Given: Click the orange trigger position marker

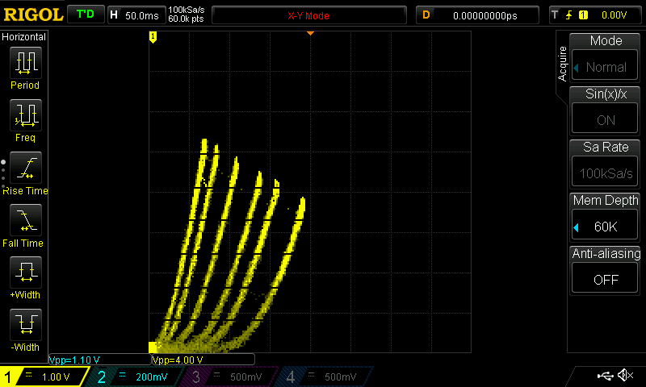Looking at the screenshot, I should (x=311, y=33).
